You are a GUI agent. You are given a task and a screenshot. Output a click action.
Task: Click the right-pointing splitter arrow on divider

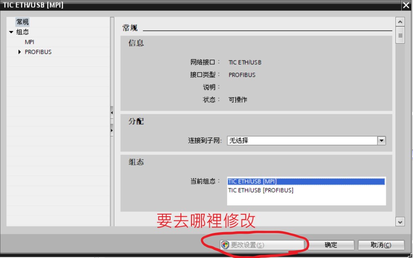[x=112, y=130]
